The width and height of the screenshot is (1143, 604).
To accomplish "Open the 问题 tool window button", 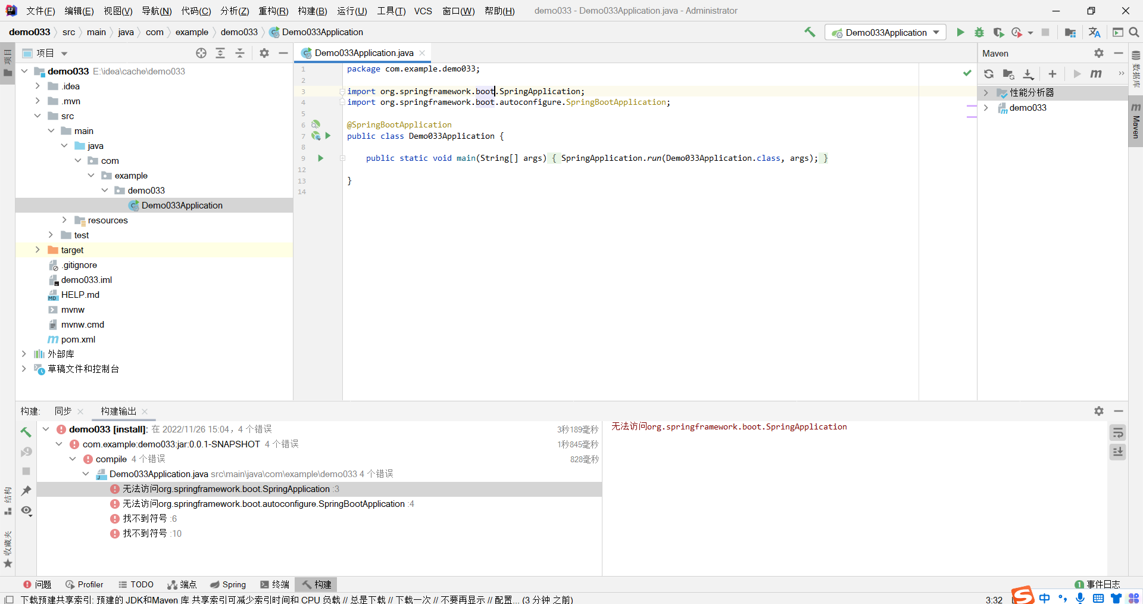I will 37,584.
